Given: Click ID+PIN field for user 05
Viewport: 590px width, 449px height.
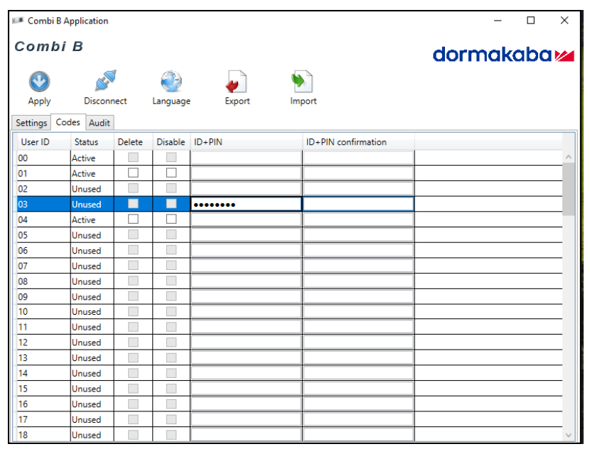Looking at the screenshot, I should pos(246,235).
